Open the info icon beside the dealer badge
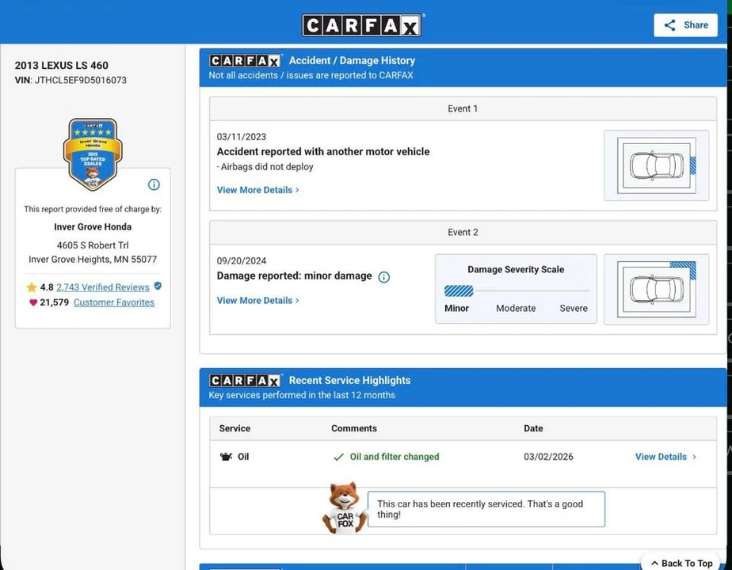This screenshot has width=732, height=570. pyautogui.click(x=154, y=184)
